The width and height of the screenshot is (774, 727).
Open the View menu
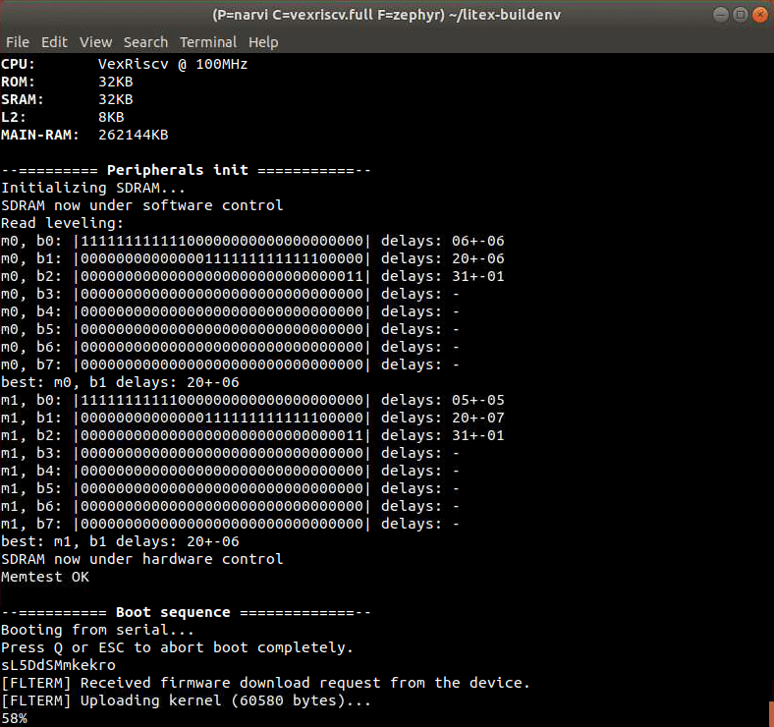click(95, 42)
